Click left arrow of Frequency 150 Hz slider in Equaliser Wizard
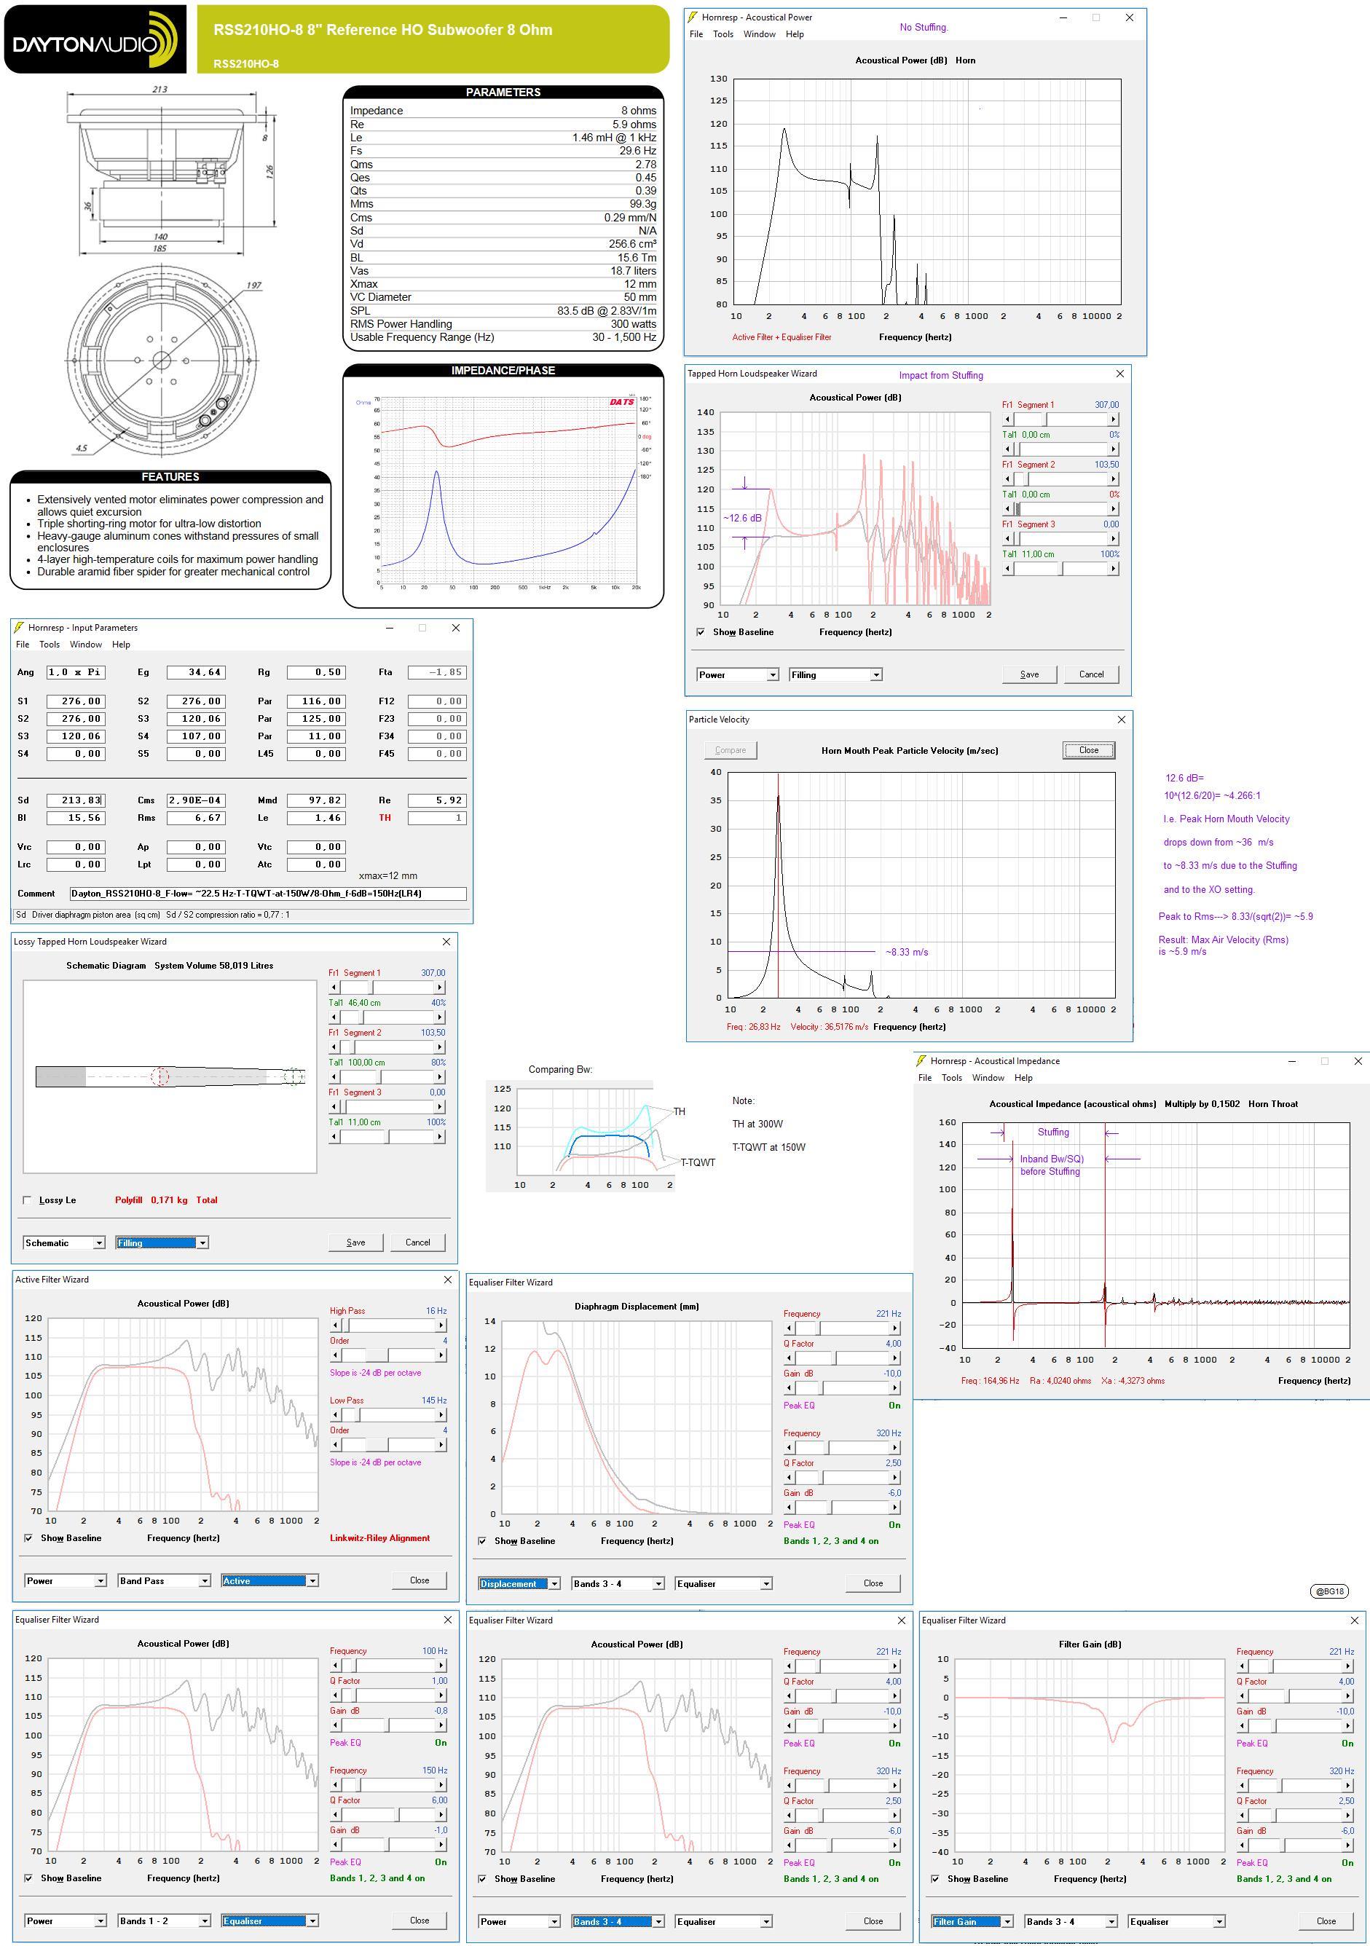Screen dimensions: 1370x1946 tap(336, 1785)
